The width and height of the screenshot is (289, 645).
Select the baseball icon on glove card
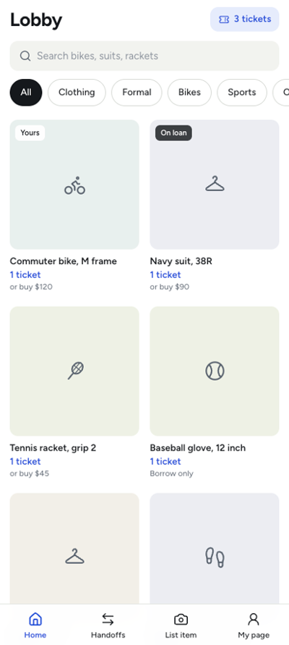pos(215,371)
